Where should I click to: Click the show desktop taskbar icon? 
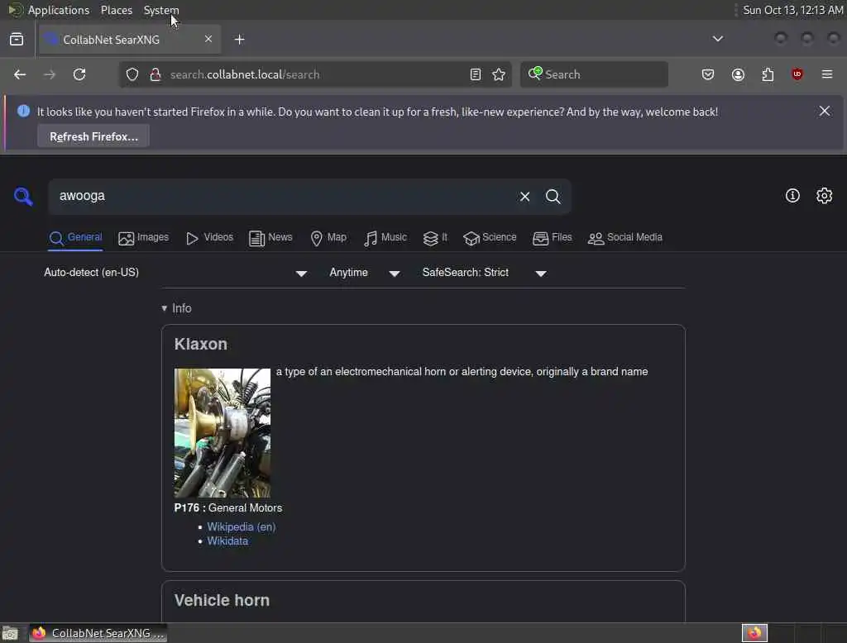click(x=10, y=633)
